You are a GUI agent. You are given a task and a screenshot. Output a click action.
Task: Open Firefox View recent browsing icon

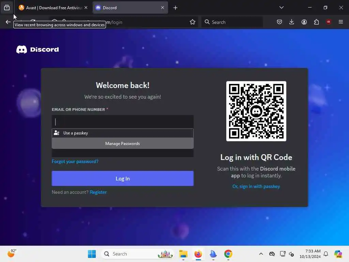(7, 8)
